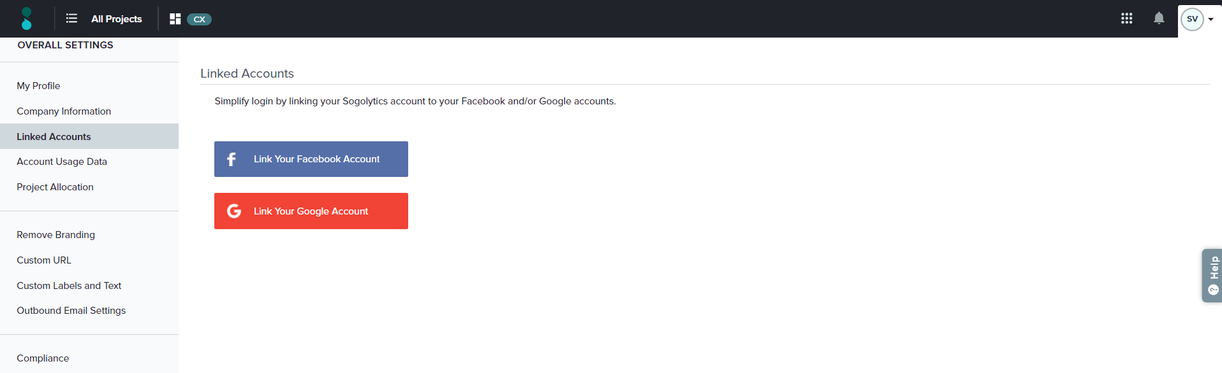This screenshot has width=1222, height=373.
Task: Open Custom Labels and Text
Action: 69,286
